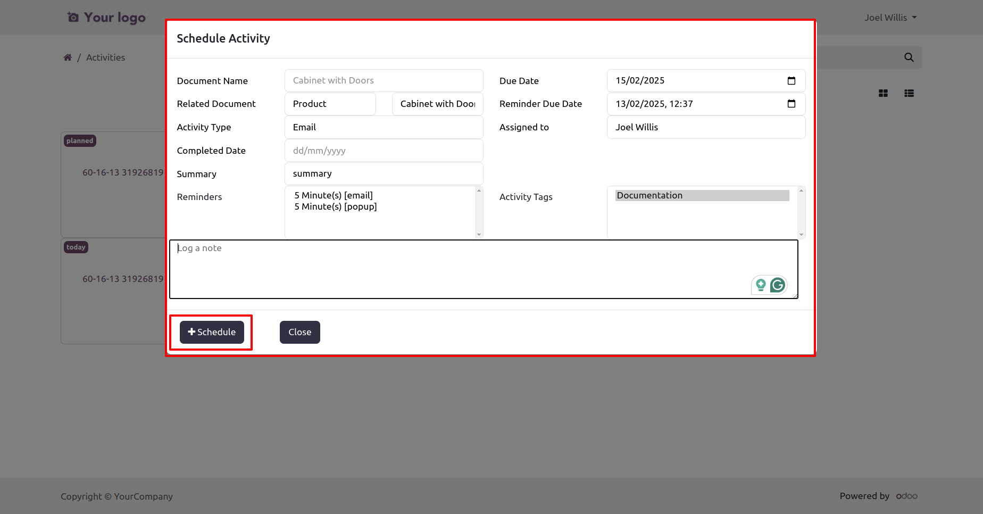This screenshot has width=983, height=514.
Task: Click the Activities breadcrumb link
Action: coord(105,57)
